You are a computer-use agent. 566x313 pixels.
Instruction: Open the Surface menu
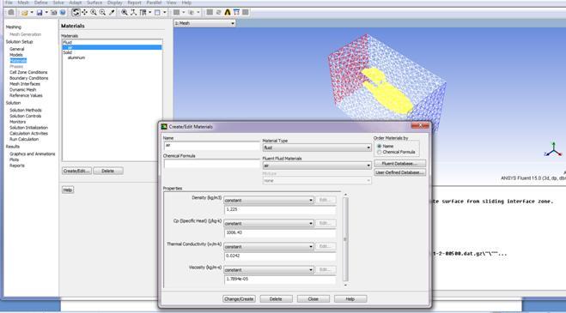pyautogui.click(x=94, y=3)
